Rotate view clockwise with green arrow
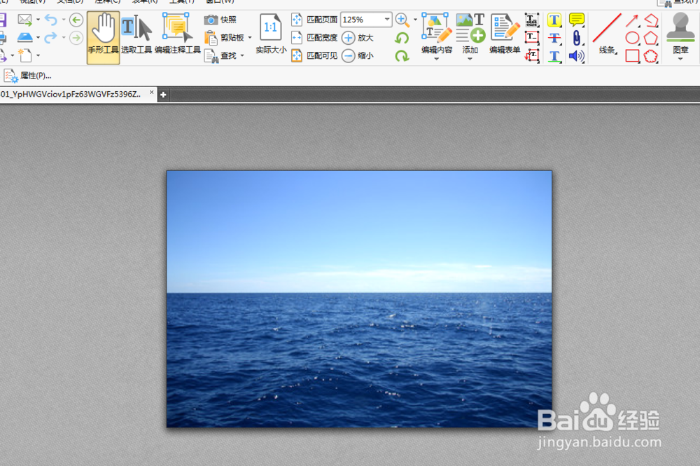The image size is (700, 466). point(402,56)
